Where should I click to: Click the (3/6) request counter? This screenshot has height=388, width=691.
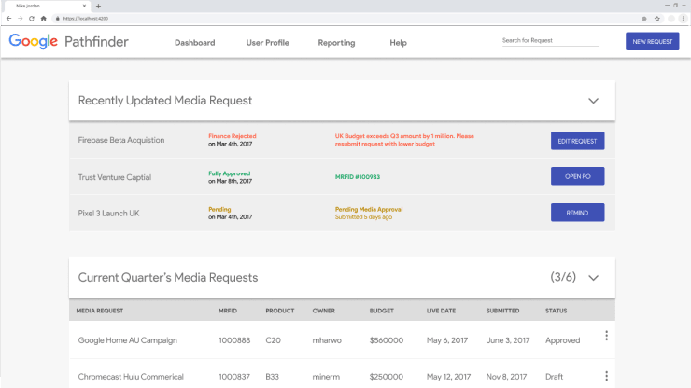tap(563, 277)
